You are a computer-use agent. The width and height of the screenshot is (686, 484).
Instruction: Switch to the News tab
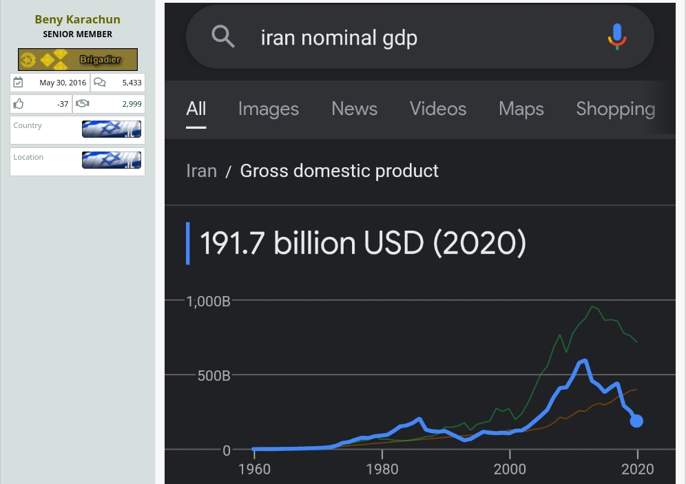355,108
